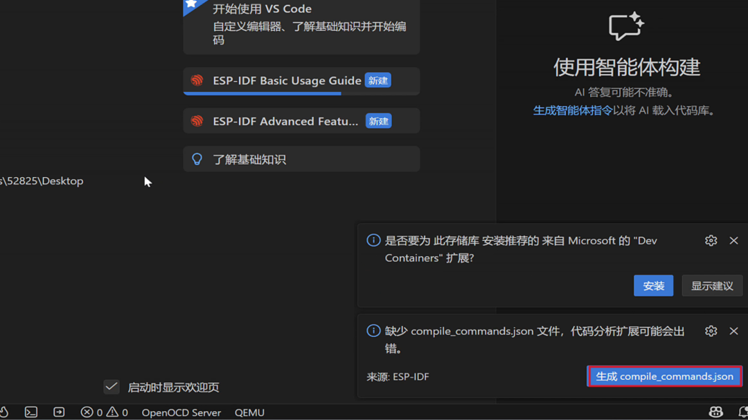Image resolution: width=748 pixels, height=420 pixels.
Task: Click 新建 badge on ESP-IDF Advanced Features
Action: tap(379, 121)
